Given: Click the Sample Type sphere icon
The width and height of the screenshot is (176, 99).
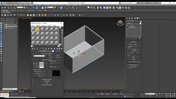Looking at the screenshot, I should point(62,30).
